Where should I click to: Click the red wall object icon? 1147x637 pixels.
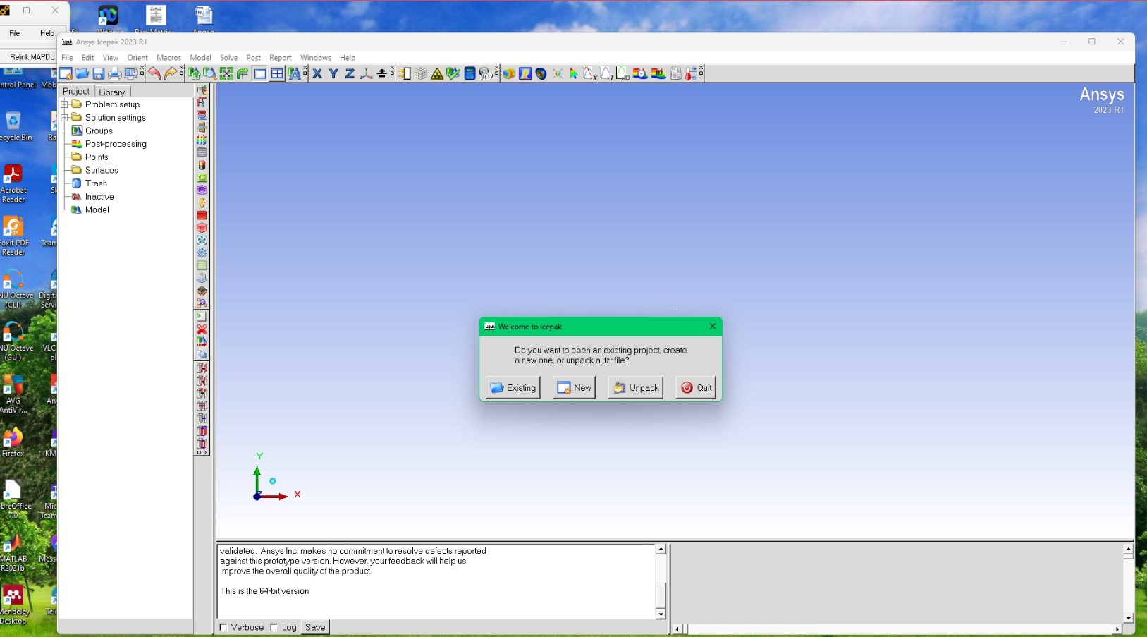click(202, 215)
